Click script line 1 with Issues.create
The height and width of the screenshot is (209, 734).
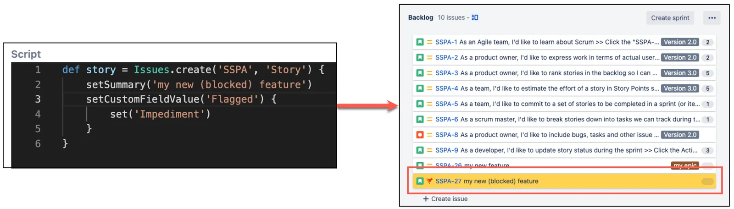point(193,70)
